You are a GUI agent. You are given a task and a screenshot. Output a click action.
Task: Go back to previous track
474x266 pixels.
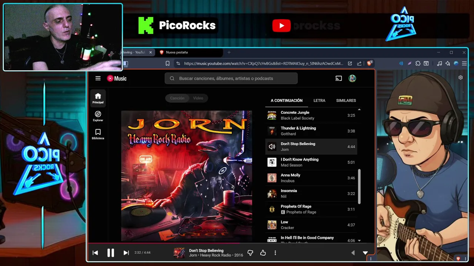[95, 253]
